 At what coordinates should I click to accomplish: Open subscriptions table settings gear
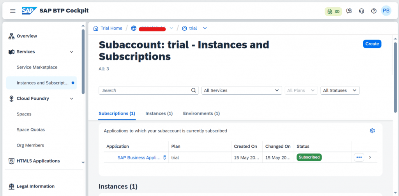coord(372,131)
